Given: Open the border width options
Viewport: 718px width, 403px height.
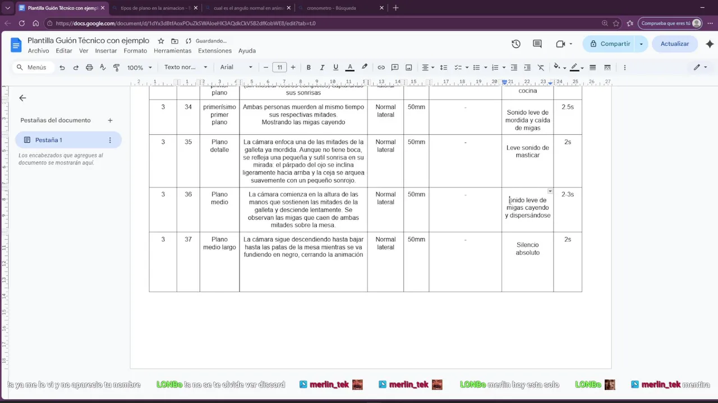Looking at the screenshot, I should coord(593,67).
